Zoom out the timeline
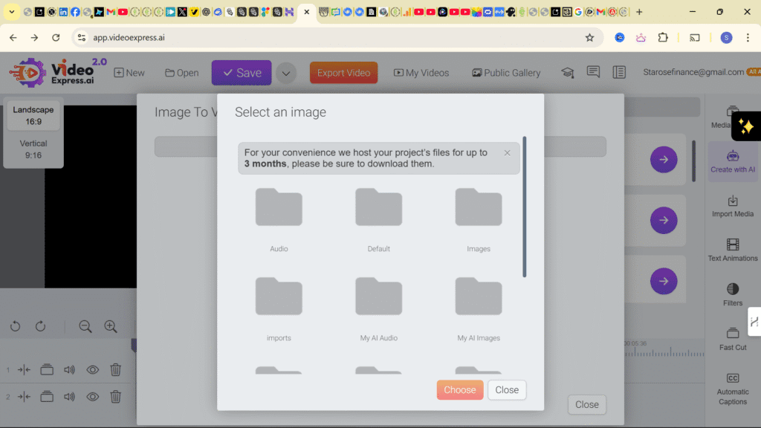Screen dimensions: 761x428 pos(85,326)
